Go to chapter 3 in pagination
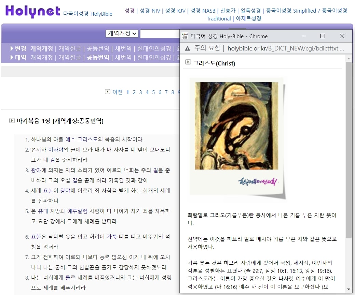 tap(140, 92)
